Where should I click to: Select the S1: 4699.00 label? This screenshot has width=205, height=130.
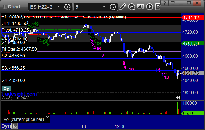coord(13,43)
